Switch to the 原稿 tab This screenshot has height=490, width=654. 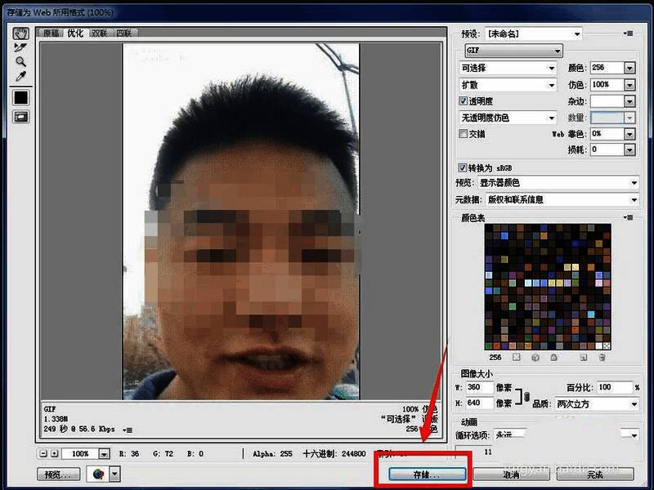point(52,33)
